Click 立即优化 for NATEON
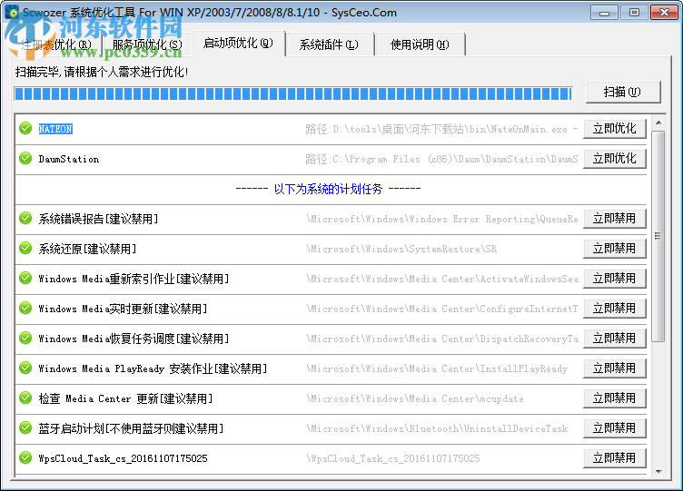 615,129
